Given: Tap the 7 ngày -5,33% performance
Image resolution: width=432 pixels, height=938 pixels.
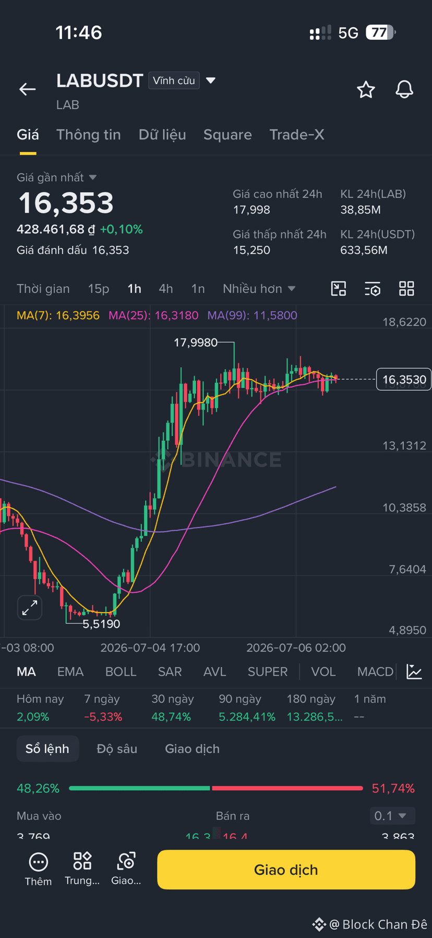Looking at the screenshot, I should point(103,708).
